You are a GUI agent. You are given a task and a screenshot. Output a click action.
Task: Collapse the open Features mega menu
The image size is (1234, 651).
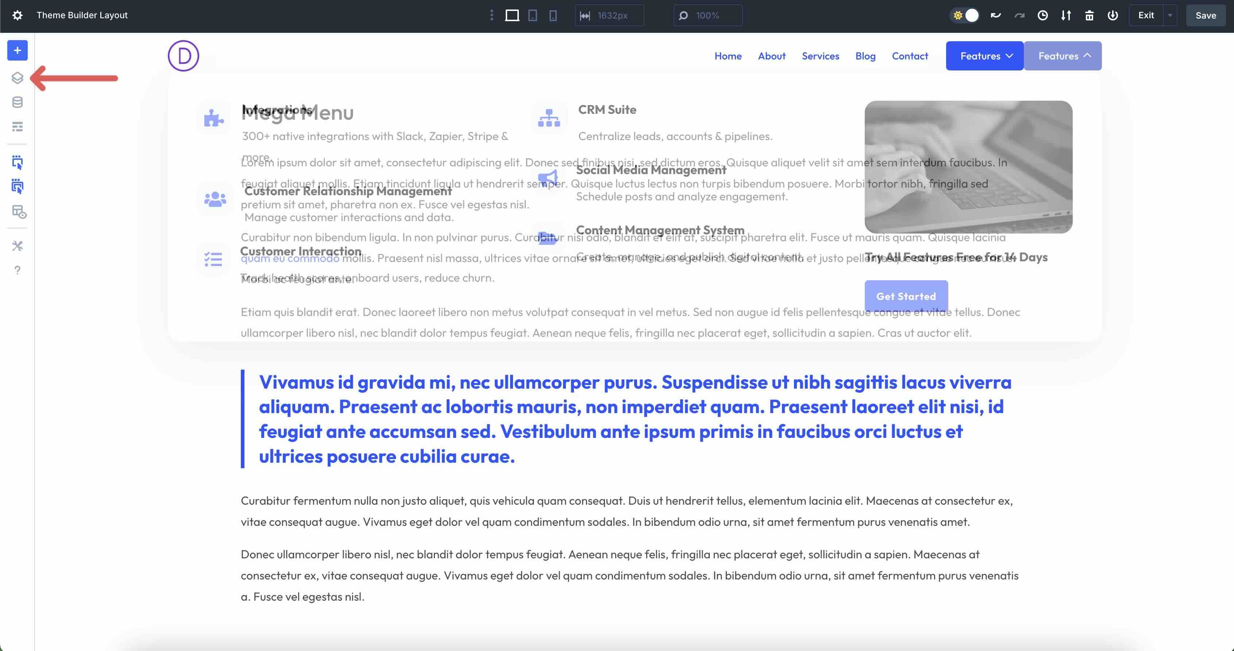click(x=1063, y=55)
